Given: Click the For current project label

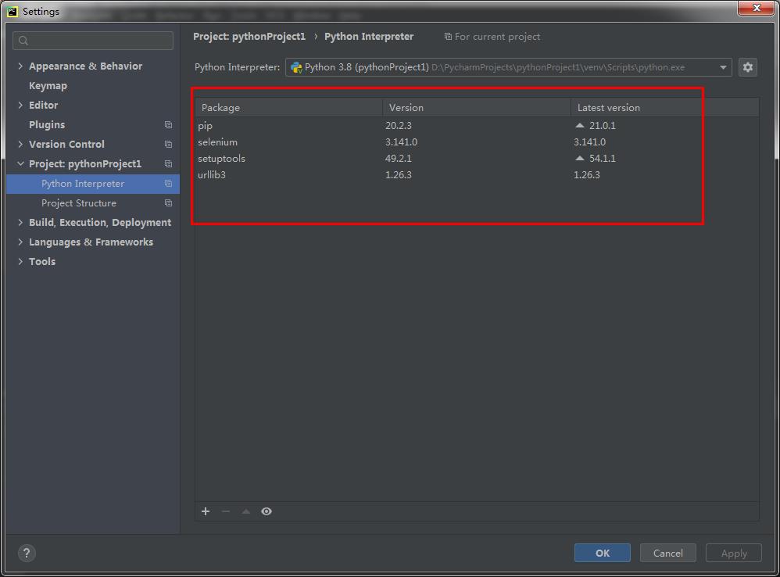Looking at the screenshot, I should tap(497, 36).
